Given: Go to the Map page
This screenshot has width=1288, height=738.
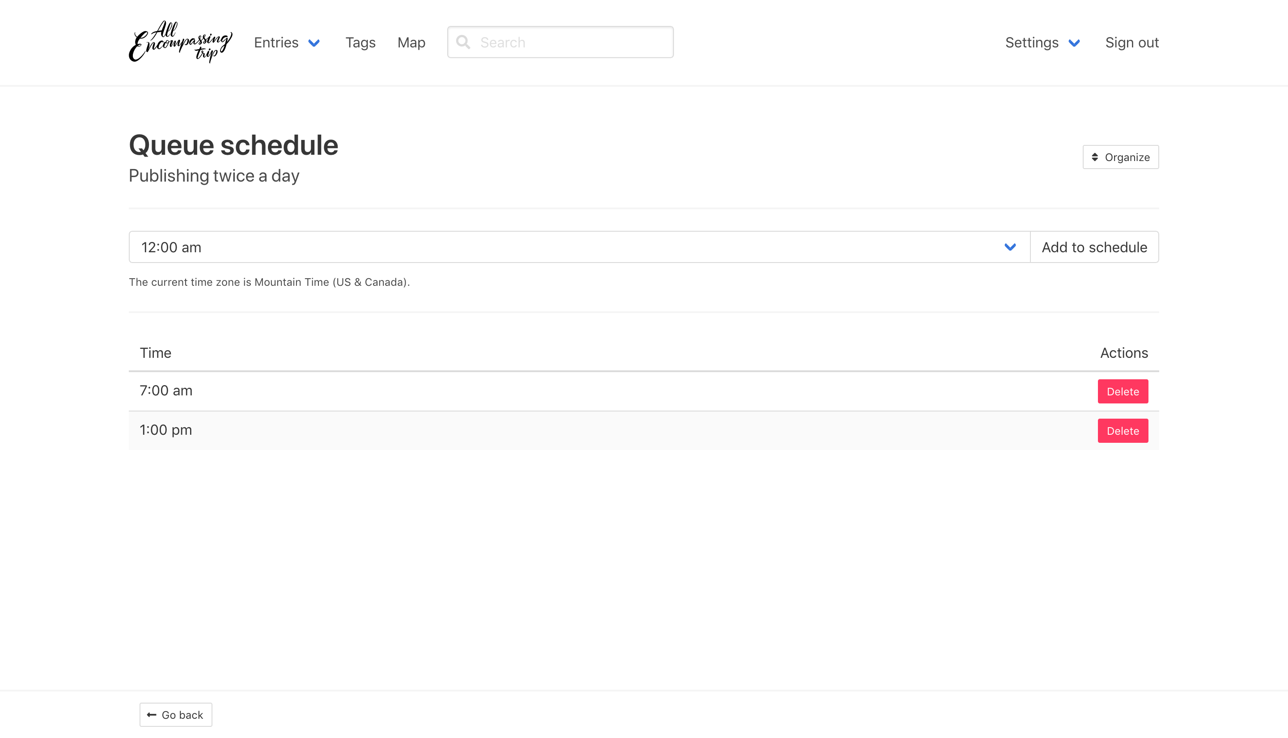Looking at the screenshot, I should click(x=411, y=42).
